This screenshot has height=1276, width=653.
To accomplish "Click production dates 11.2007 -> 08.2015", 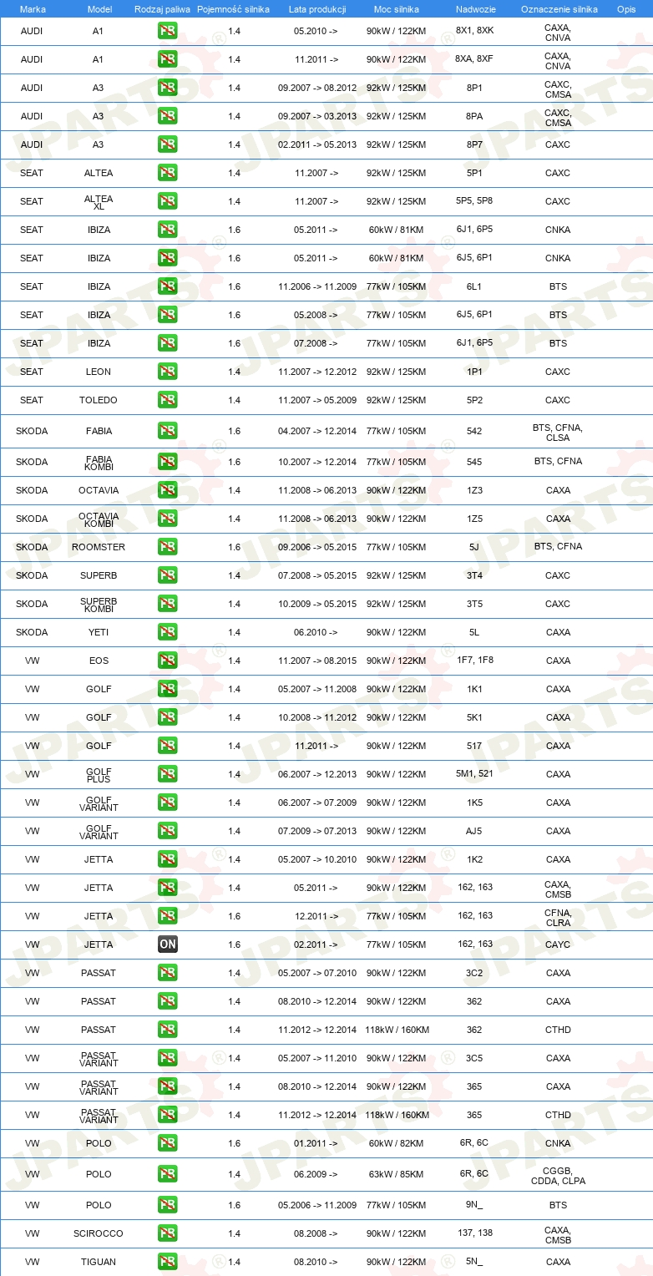I will (317, 661).
